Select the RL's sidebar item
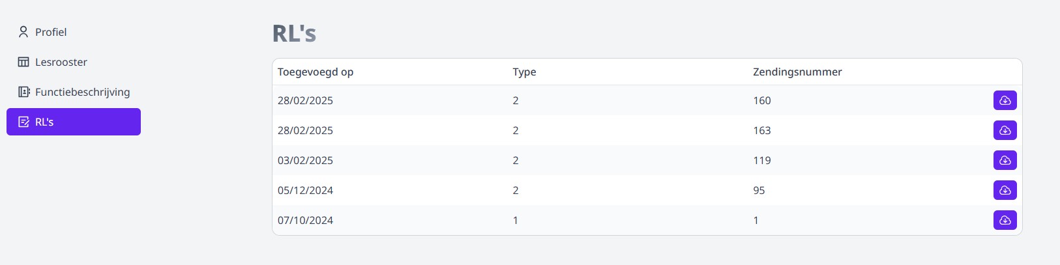The height and width of the screenshot is (265, 1060). 73,122
